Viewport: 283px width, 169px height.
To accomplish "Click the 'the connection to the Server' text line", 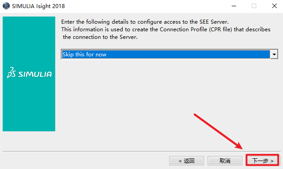I will 100,37.
